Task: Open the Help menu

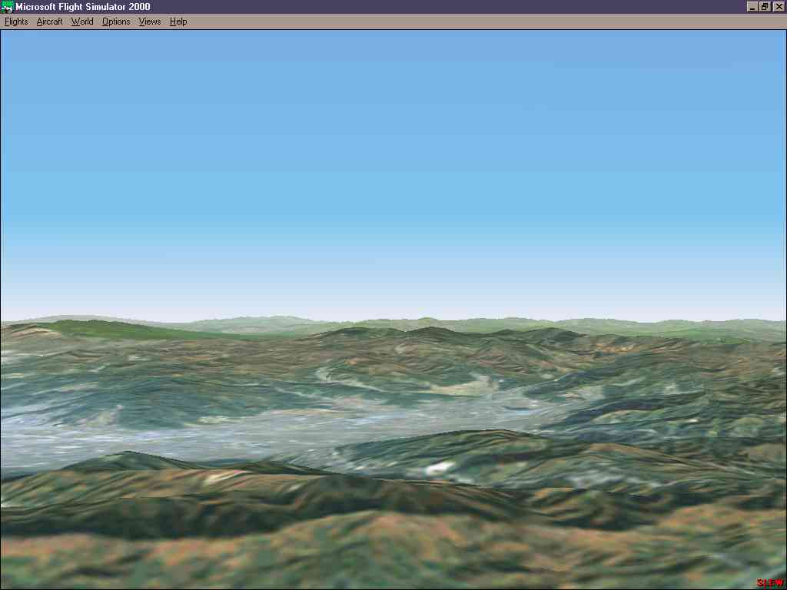Action: coord(178,22)
